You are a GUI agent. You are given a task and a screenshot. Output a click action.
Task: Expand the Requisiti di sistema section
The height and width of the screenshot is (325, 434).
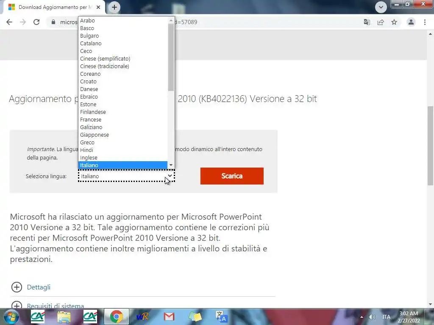coord(17,305)
